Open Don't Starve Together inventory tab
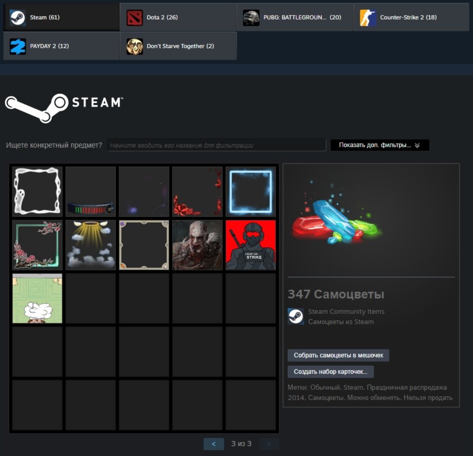This screenshot has height=456, width=473. [x=178, y=46]
